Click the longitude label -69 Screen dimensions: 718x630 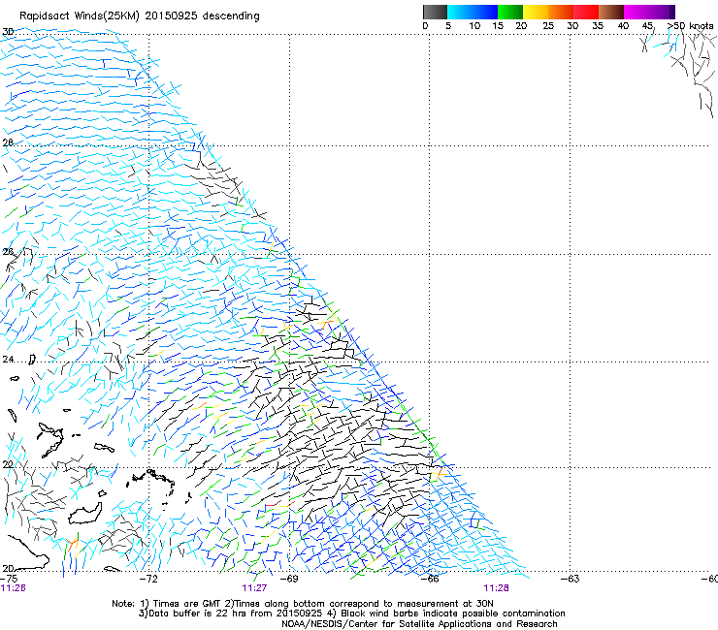(x=289, y=579)
